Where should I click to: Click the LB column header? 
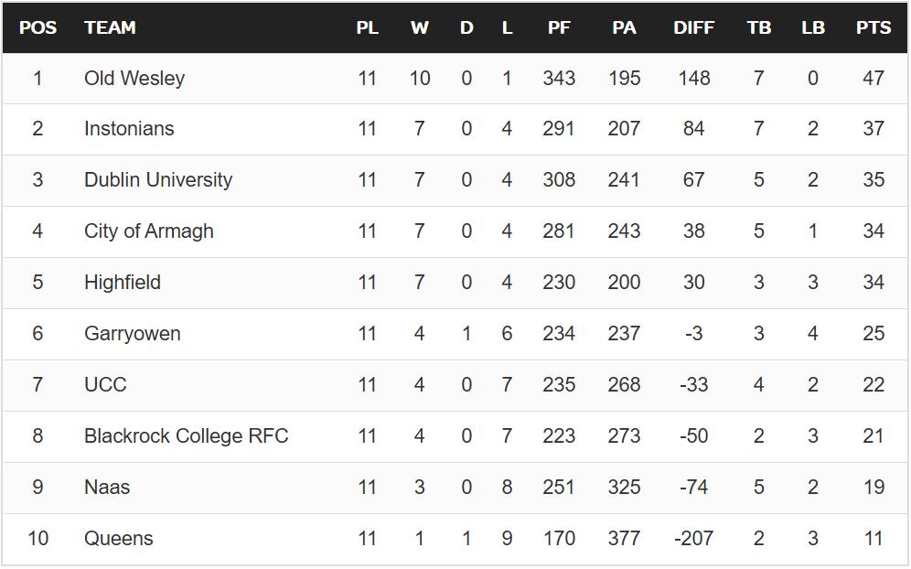812,28
